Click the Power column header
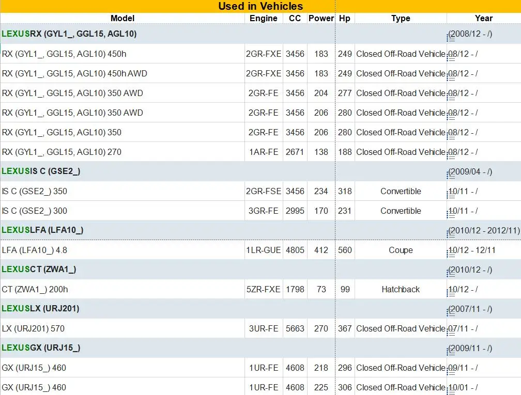The width and height of the screenshot is (521, 395). coord(321,18)
